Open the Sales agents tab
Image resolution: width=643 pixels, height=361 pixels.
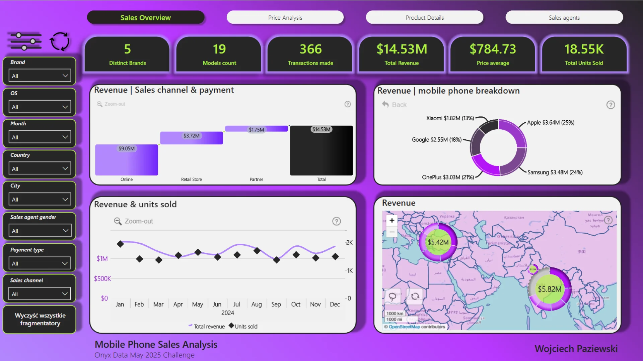[564, 18]
